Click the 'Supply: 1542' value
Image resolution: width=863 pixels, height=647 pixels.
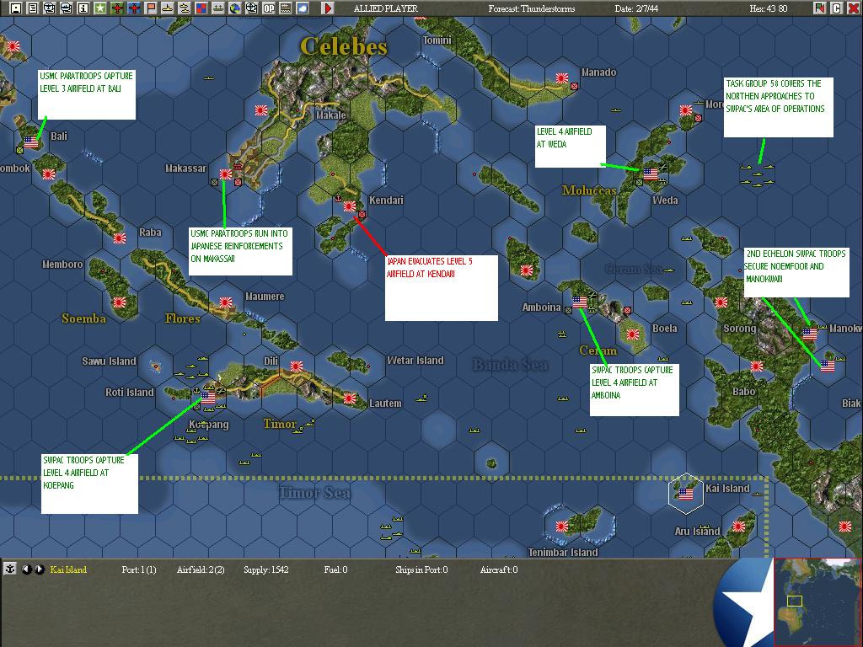(265, 569)
